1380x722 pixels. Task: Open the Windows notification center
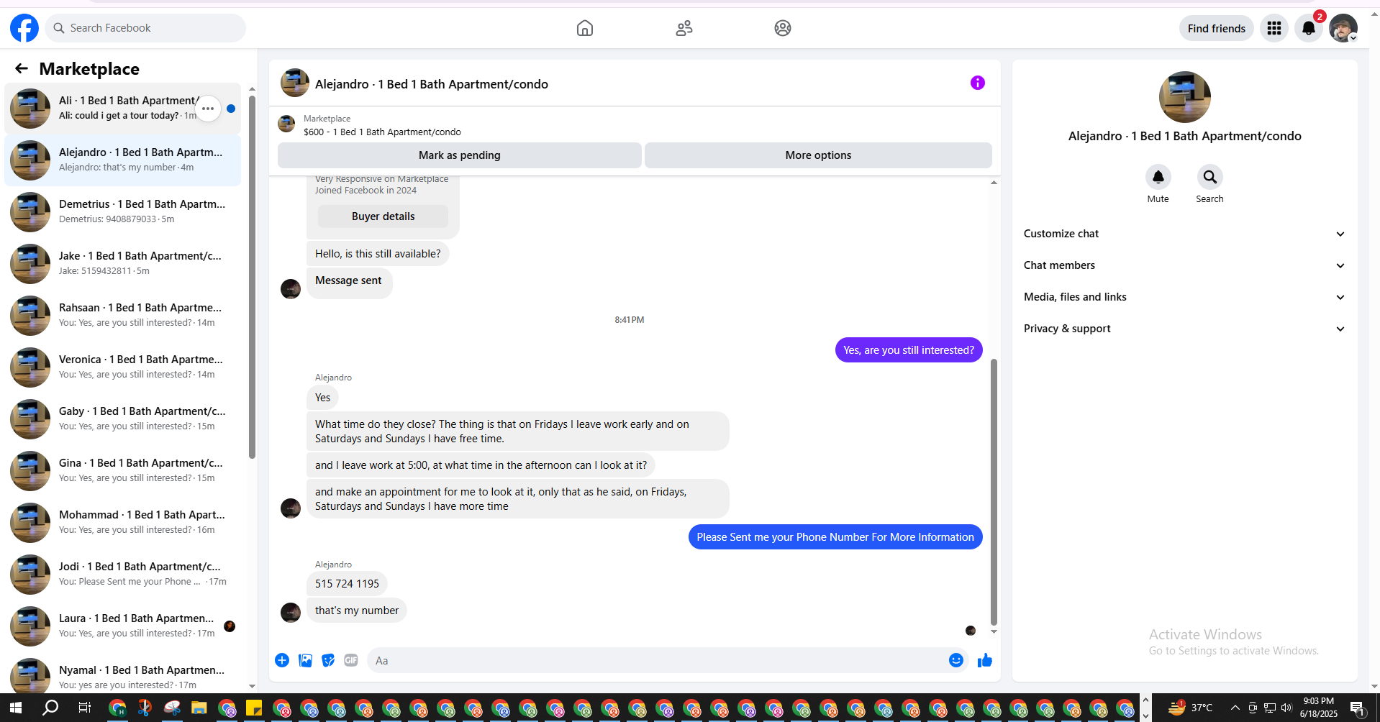pos(1358,708)
